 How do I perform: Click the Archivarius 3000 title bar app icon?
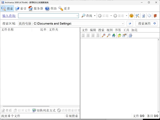tap(3, 2)
